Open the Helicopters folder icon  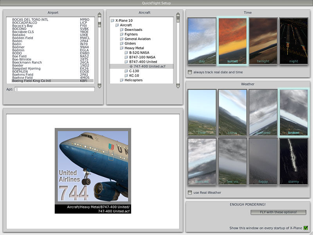point(122,80)
